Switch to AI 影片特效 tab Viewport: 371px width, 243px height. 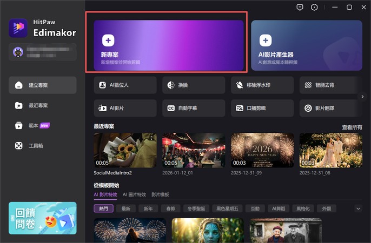click(105, 194)
